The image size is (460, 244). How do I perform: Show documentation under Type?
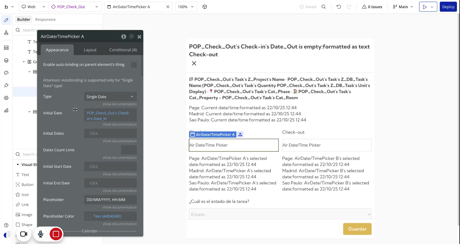[119, 104]
